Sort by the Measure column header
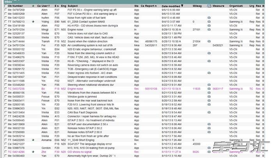 point(218,6)
